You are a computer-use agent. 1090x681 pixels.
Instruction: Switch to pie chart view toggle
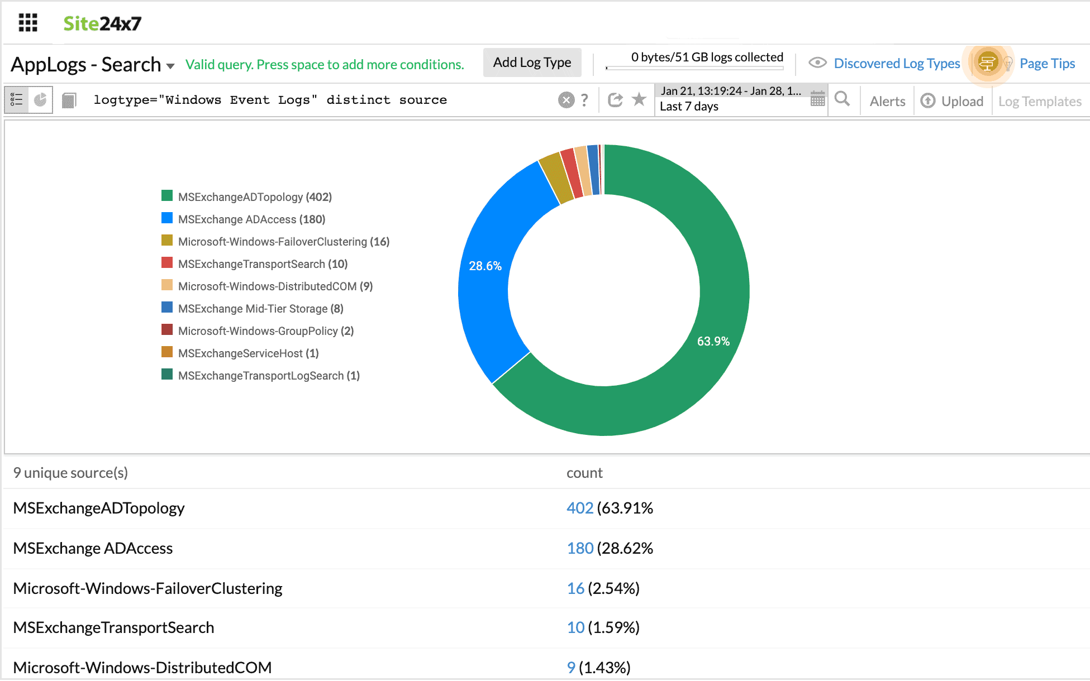click(40, 100)
